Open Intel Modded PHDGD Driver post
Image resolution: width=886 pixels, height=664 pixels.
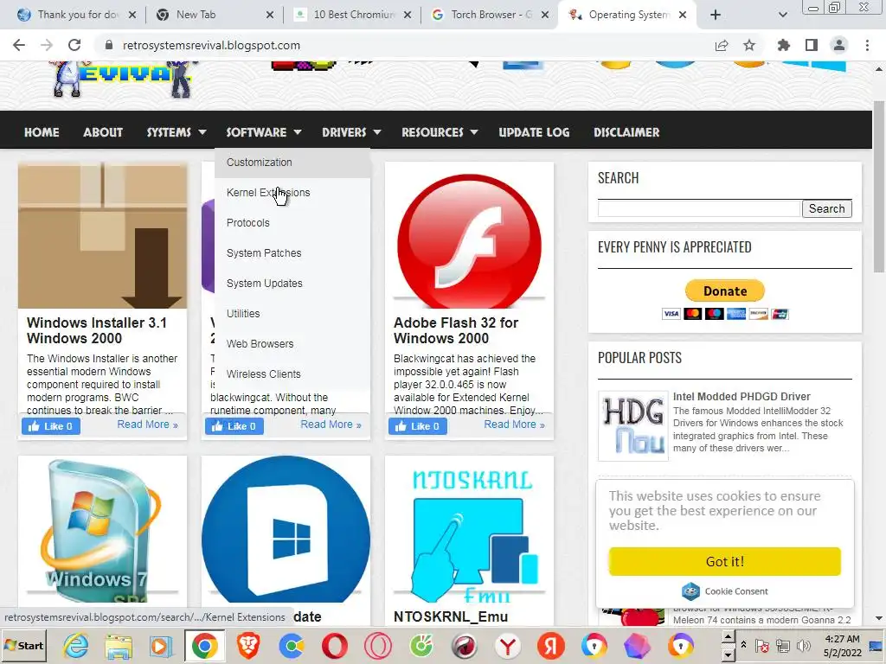[x=742, y=396]
